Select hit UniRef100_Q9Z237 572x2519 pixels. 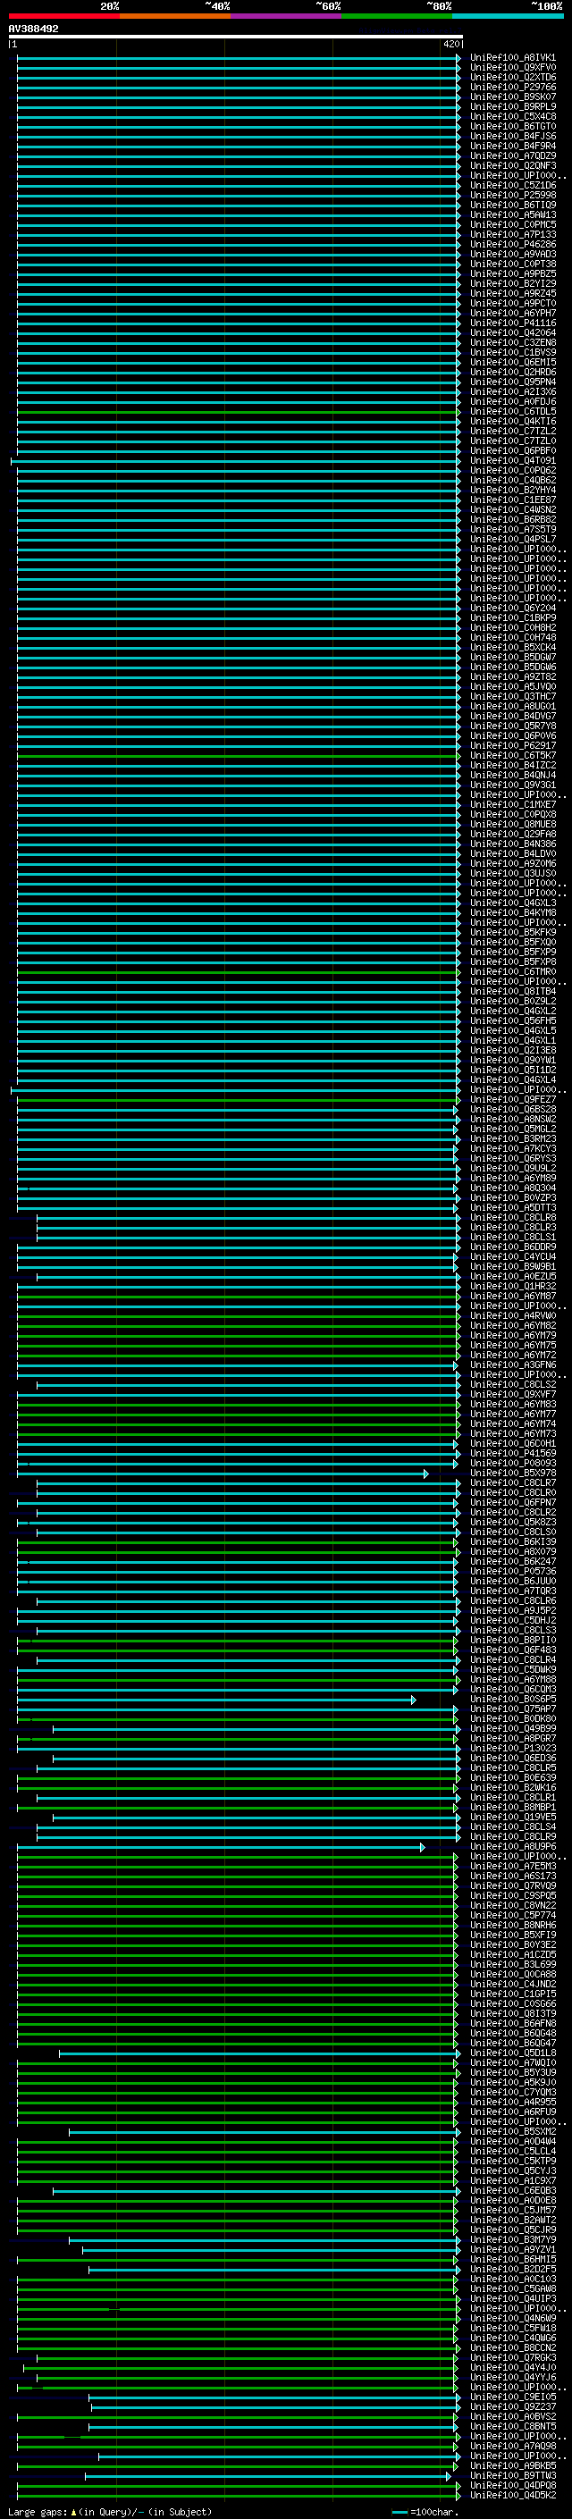pos(512,2407)
